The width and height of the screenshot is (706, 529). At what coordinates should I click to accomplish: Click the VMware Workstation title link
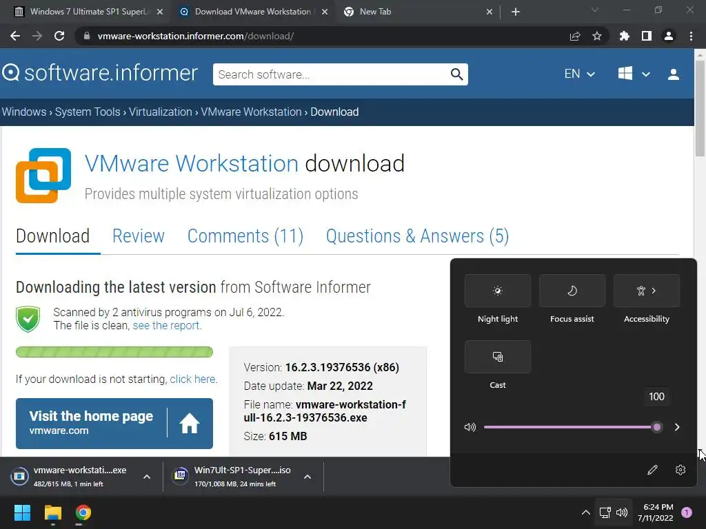point(192,163)
